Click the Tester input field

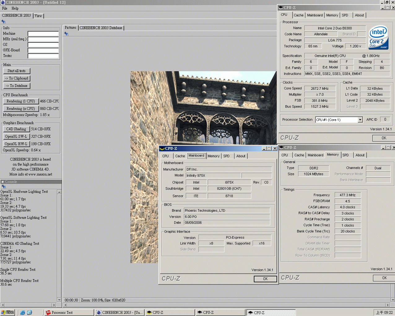[43, 56]
